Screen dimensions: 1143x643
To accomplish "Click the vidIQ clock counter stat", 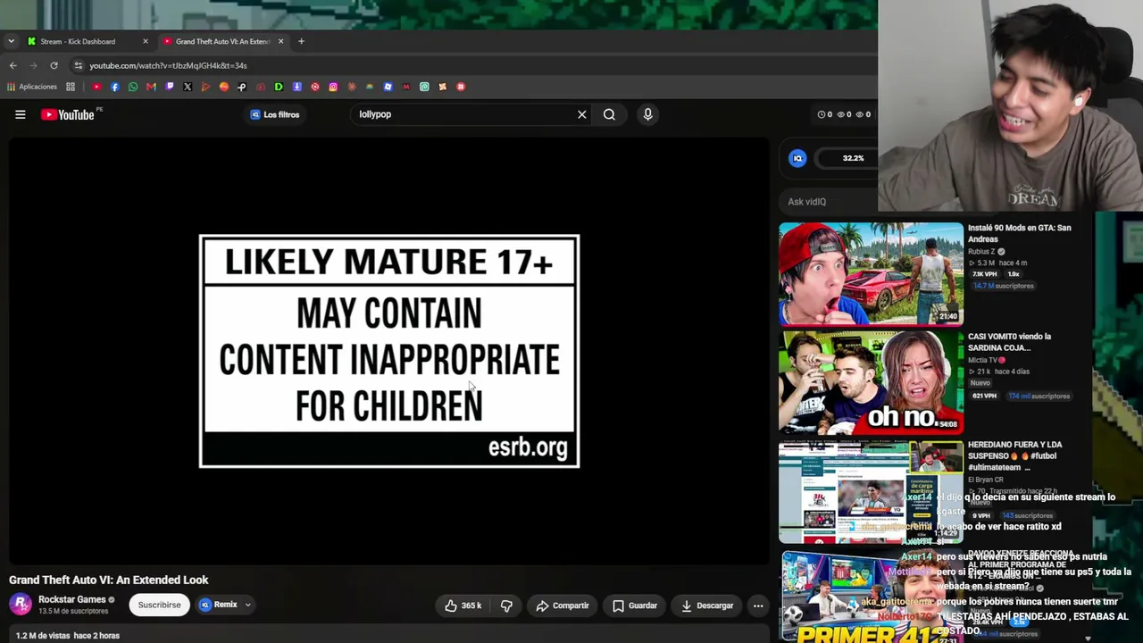I will point(825,114).
